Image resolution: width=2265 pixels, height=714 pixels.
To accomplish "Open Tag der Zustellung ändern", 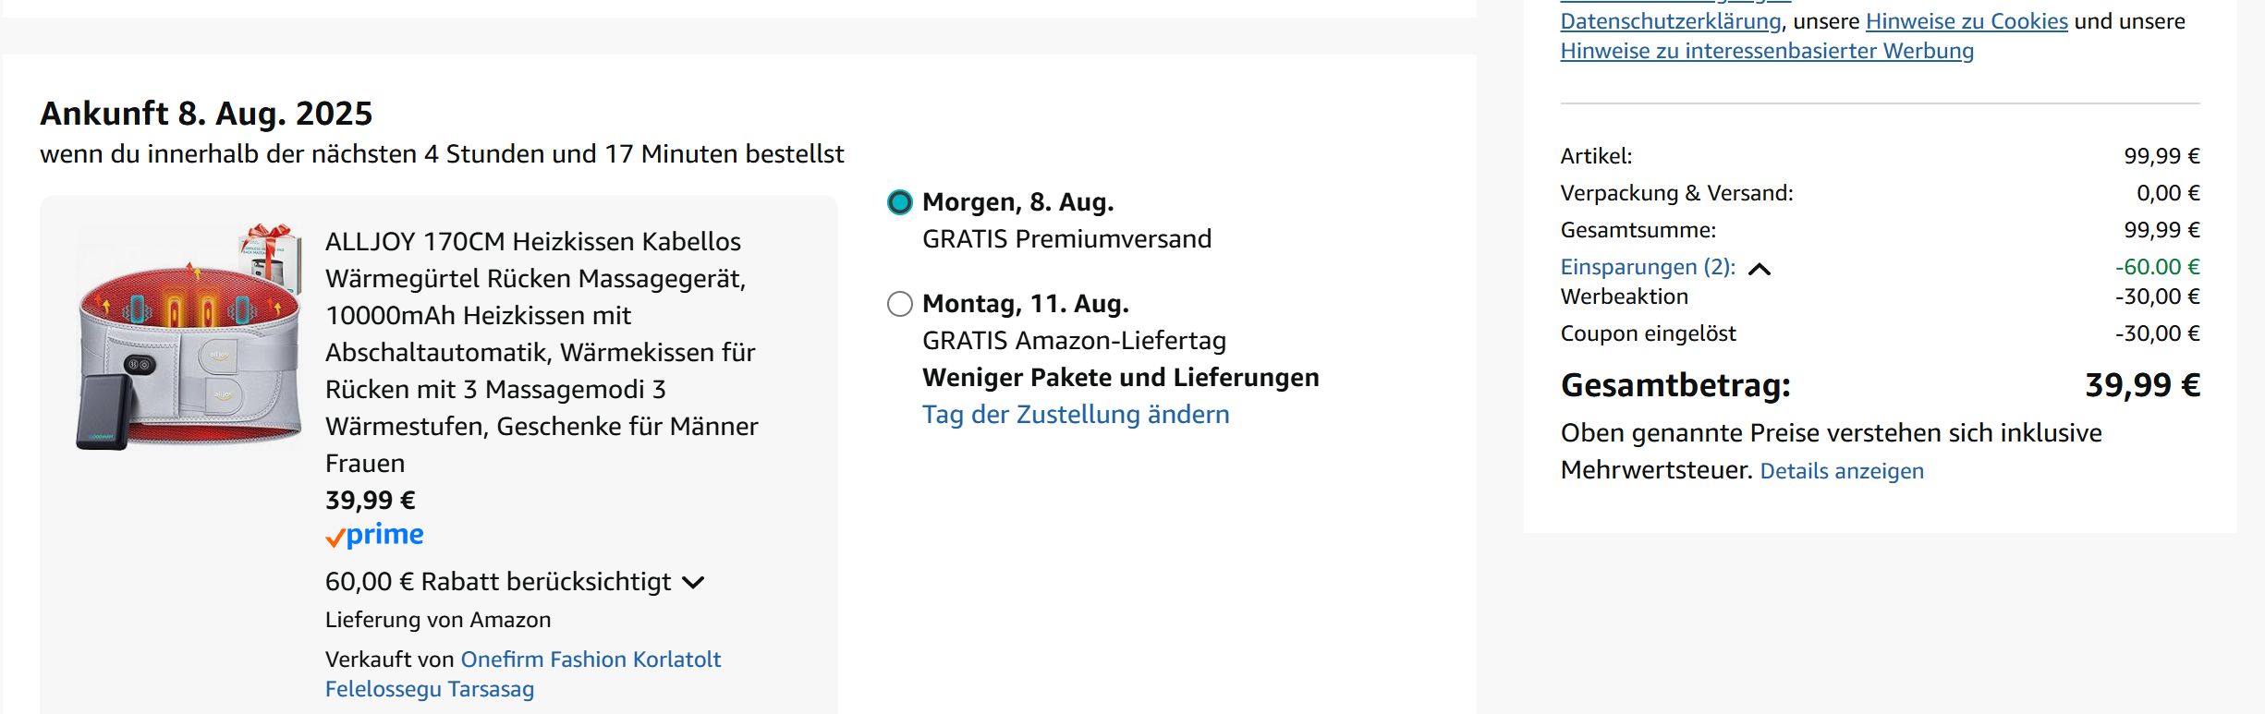I will coord(1075,415).
